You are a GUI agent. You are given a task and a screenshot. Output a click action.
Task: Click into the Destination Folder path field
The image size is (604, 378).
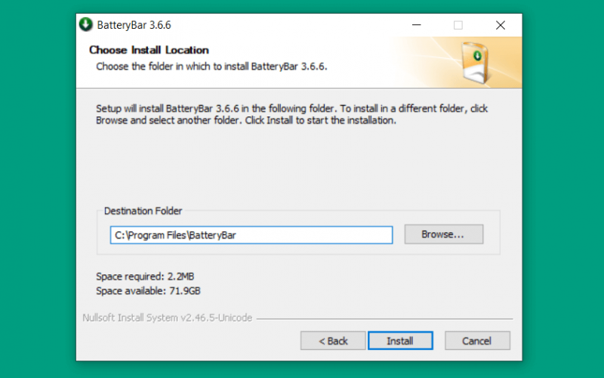tap(251, 235)
